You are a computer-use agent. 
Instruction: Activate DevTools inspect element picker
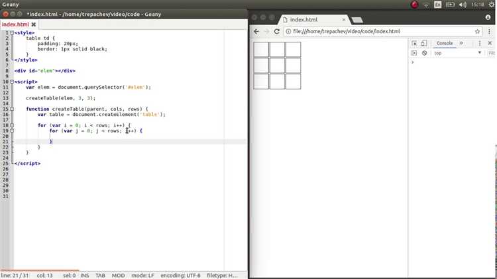[414, 43]
